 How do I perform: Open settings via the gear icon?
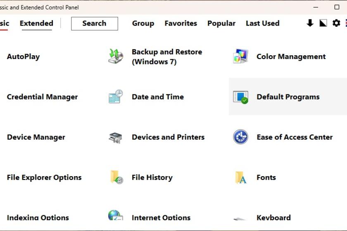tap(336, 23)
